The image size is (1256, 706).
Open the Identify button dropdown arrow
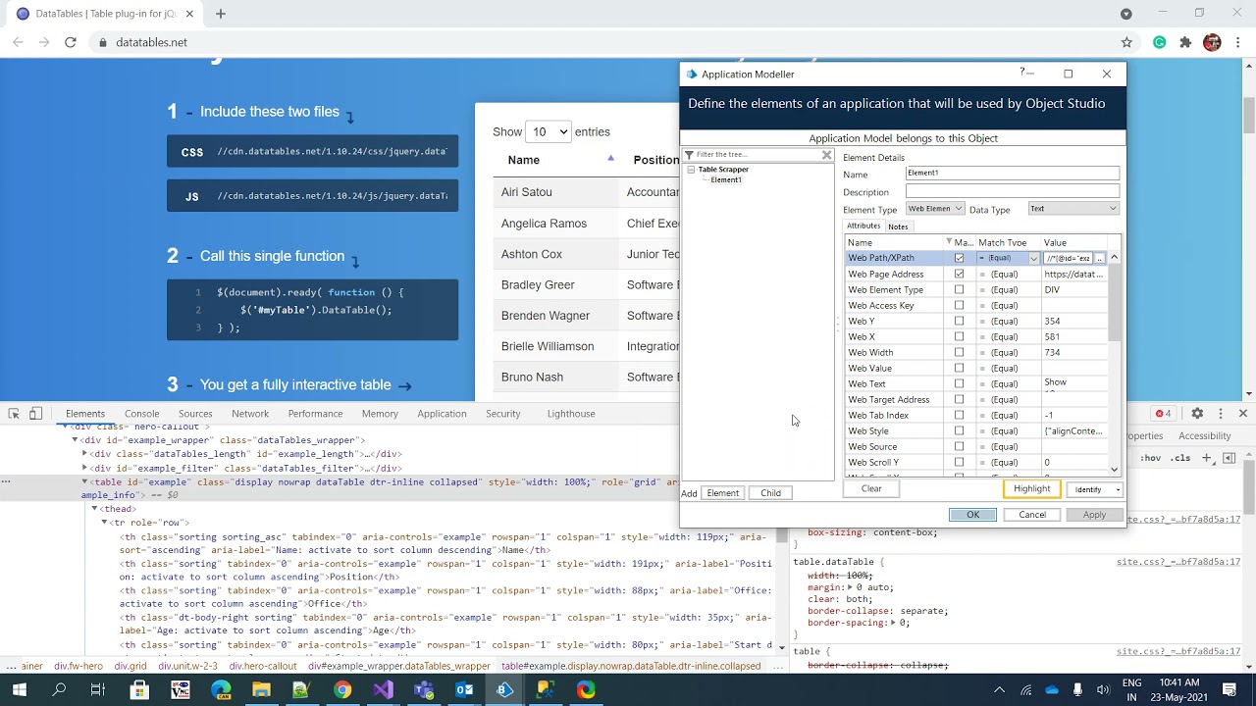pyautogui.click(x=1117, y=489)
